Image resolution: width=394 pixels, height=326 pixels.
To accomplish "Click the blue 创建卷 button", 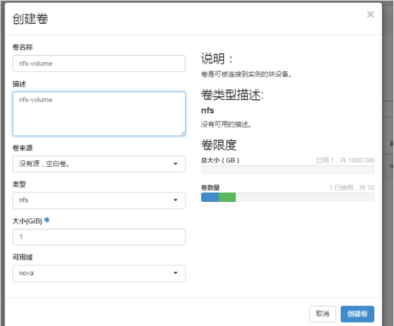I will click(x=357, y=314).
